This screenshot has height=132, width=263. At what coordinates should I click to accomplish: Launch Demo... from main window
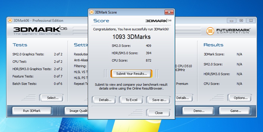(199, 111)
